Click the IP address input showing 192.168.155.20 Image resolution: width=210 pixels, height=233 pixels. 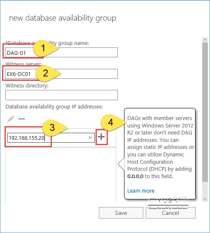point(51,138)
